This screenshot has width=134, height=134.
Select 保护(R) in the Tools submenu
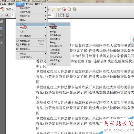click(x=58, y=42)
